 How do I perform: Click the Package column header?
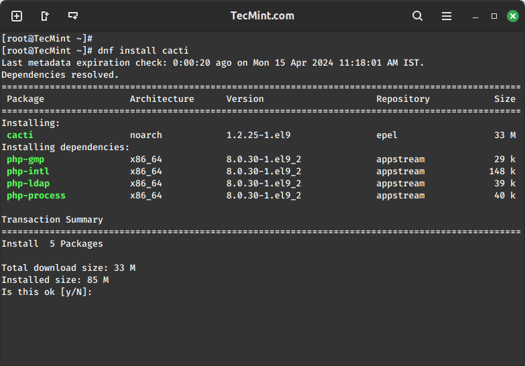[25, 99]
